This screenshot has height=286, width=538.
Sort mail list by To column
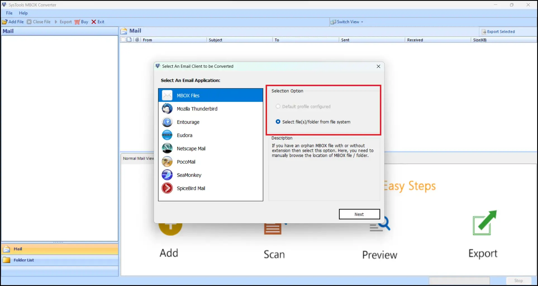pyautogui.click(x=306, y=40)
